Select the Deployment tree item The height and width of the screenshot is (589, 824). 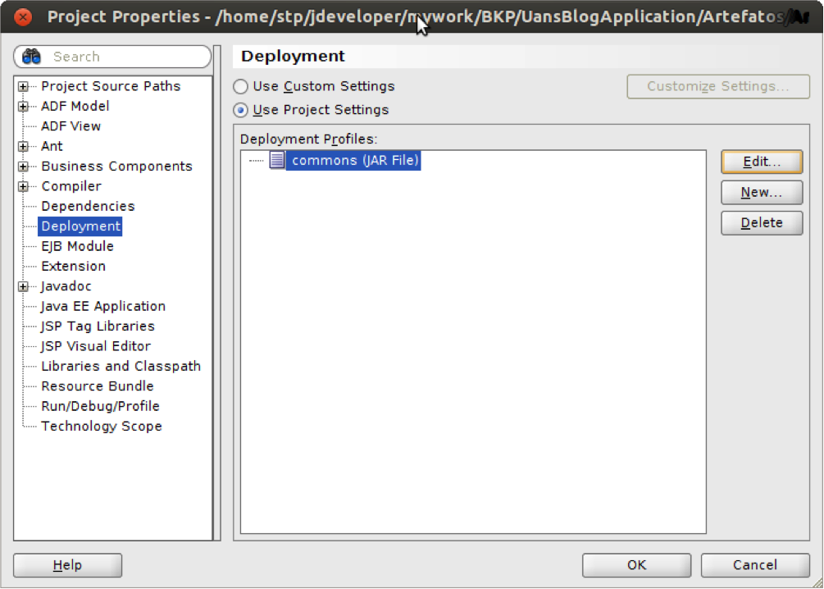tap(80, 226)
